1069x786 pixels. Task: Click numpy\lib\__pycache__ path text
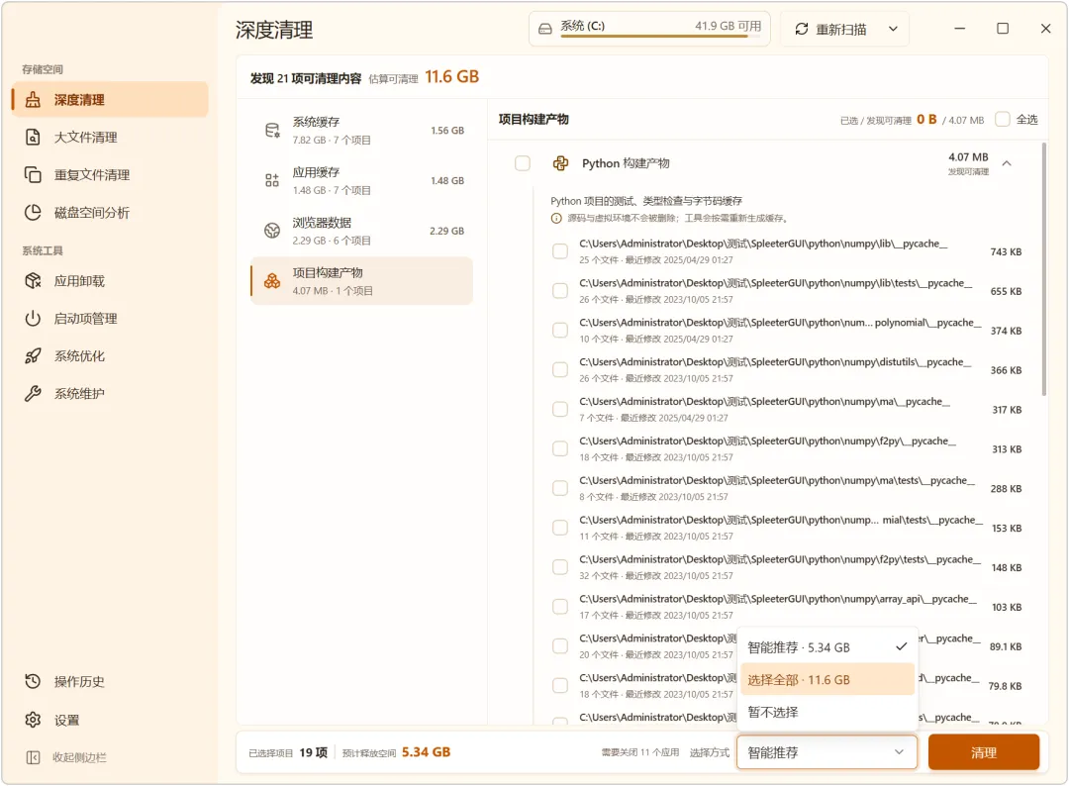pos(763,244)
